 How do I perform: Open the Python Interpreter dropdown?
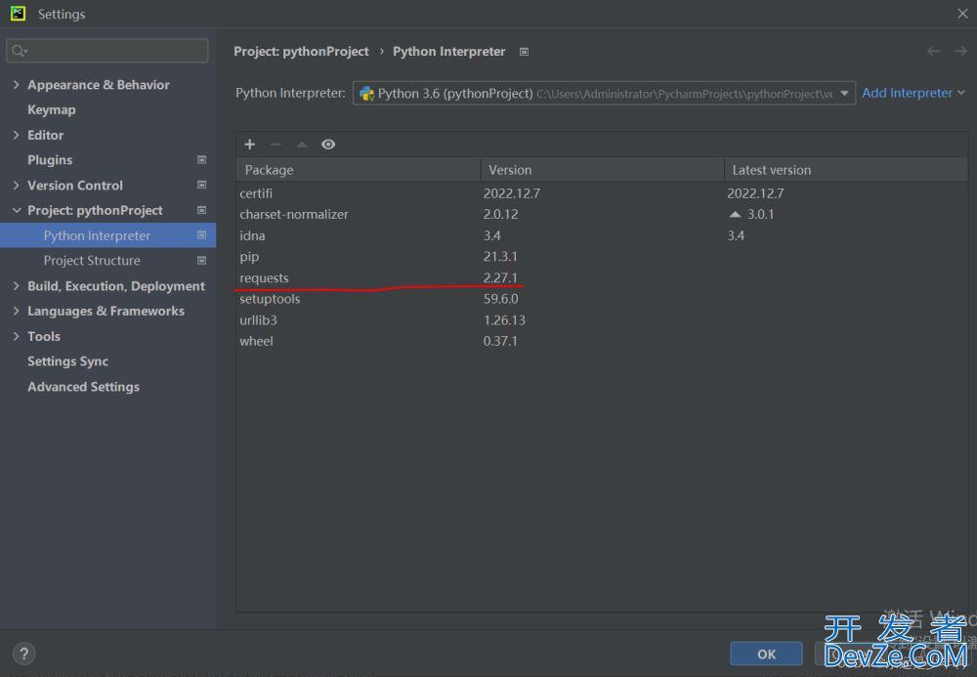point(604,94)
